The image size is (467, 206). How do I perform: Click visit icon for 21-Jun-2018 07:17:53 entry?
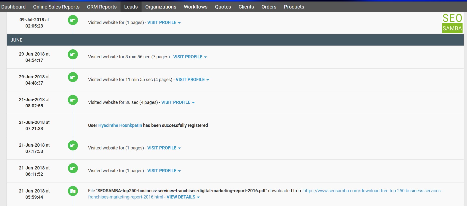click(73, 145)
